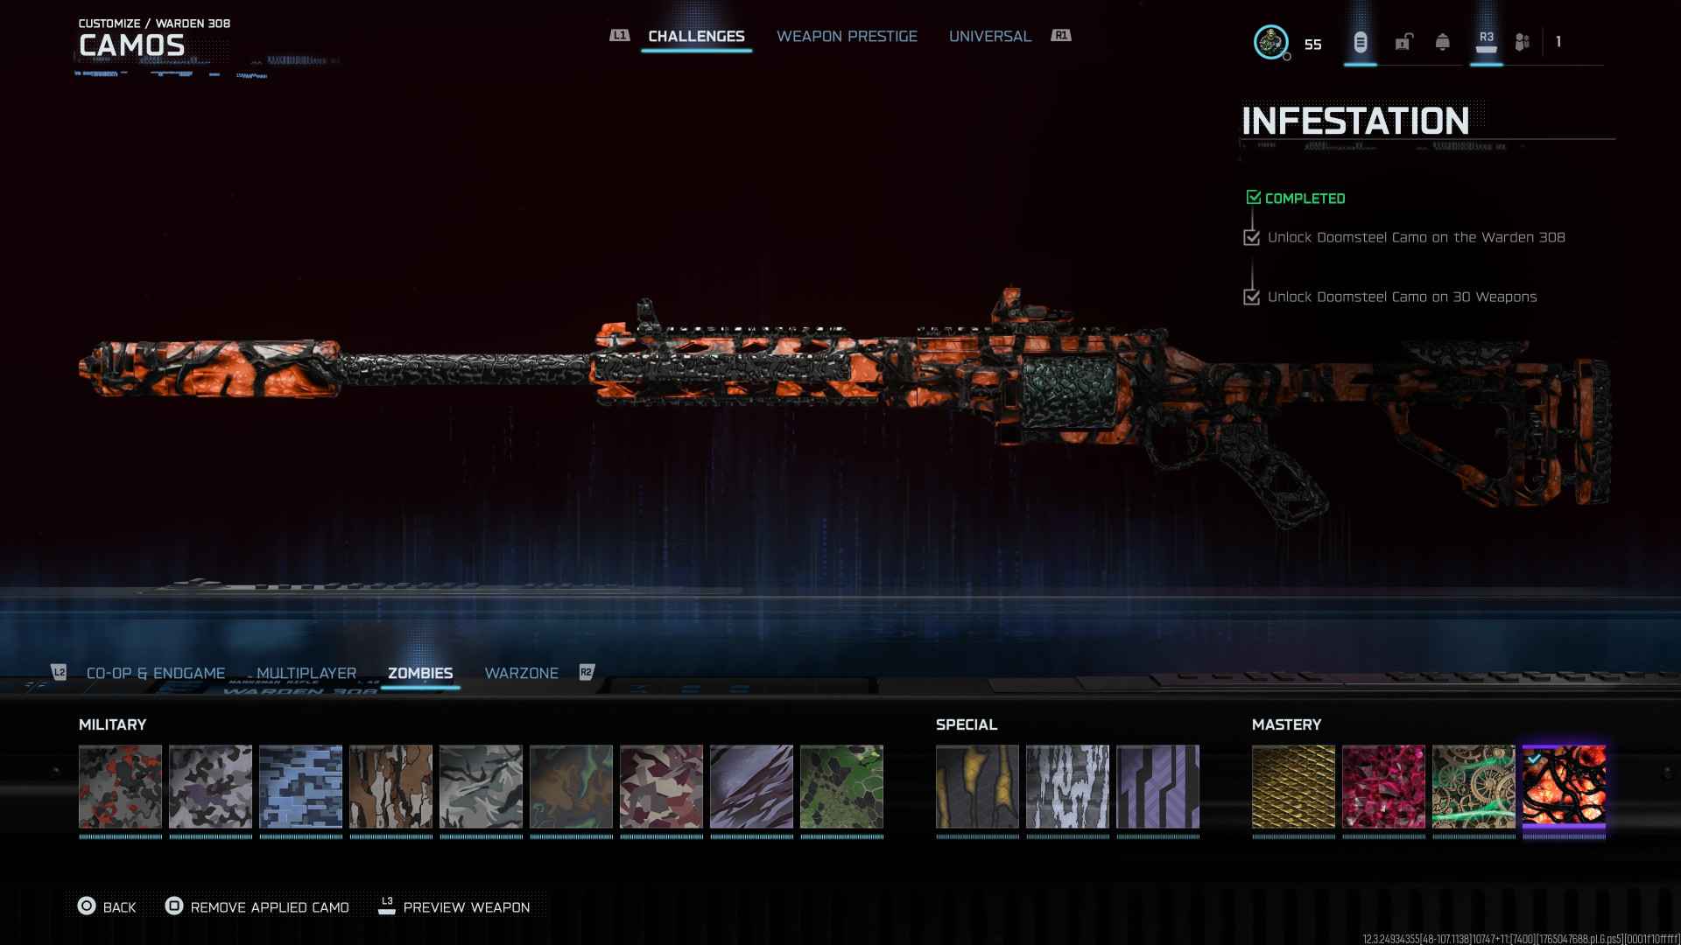Screen dimensions: 1681x945
Task: Click the L2 trigger icon beside Co-op
Action: 59,672
